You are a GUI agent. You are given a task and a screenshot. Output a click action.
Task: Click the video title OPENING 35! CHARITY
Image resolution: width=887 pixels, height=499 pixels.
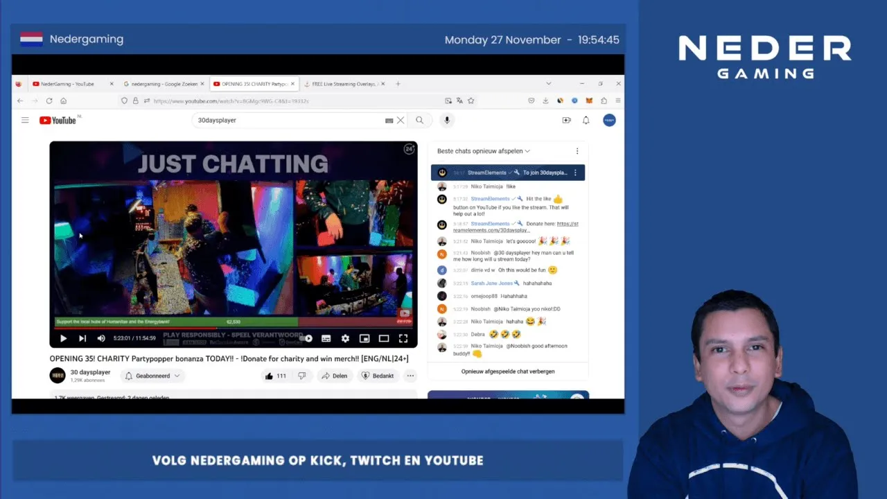[229, 358]
